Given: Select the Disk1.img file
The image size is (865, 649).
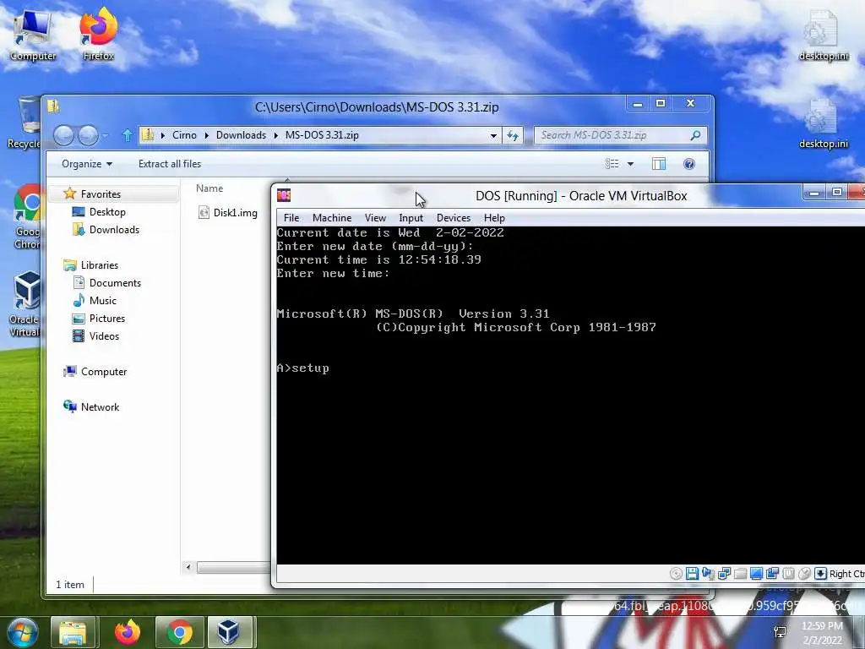Looking at the screenshot, I should pyautogui.click(x=228, y=212).
